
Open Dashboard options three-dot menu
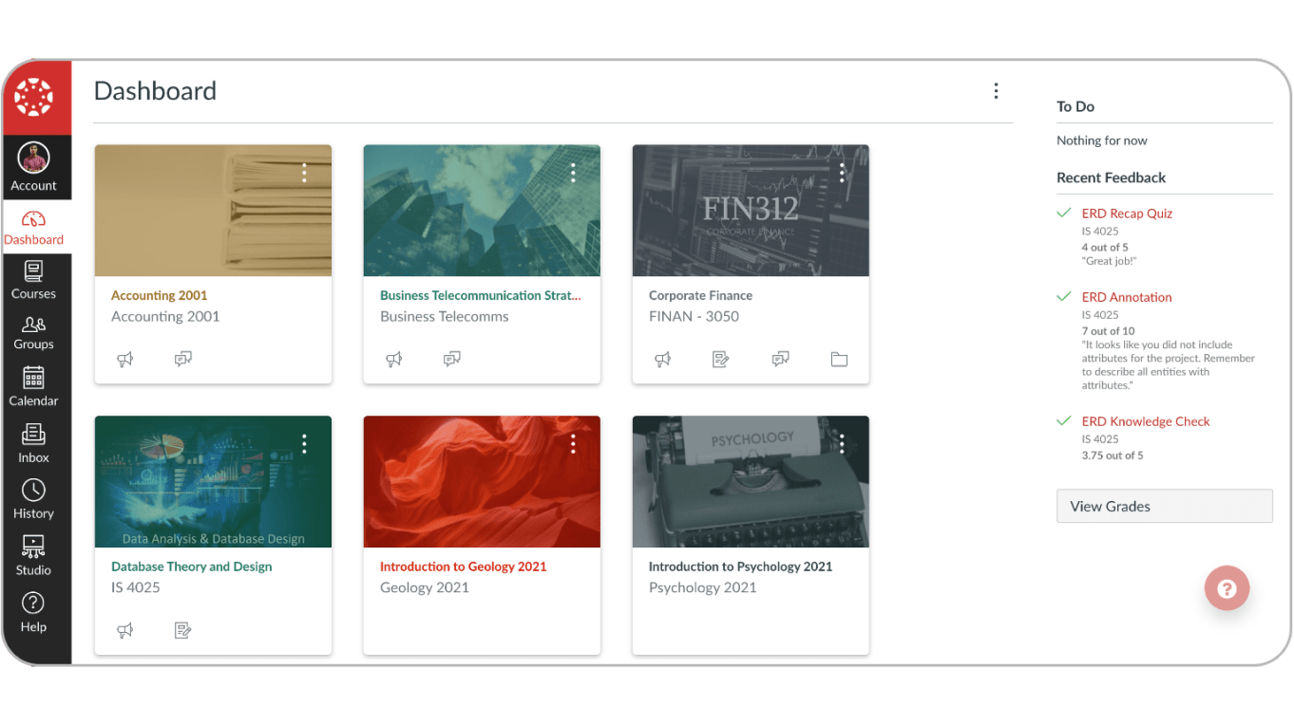tap(996, 91)
